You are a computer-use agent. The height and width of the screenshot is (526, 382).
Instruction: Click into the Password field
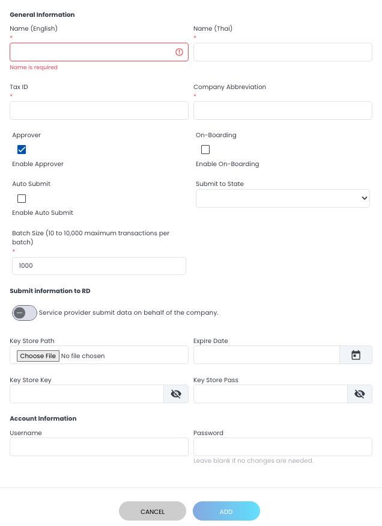coord(282,447)
